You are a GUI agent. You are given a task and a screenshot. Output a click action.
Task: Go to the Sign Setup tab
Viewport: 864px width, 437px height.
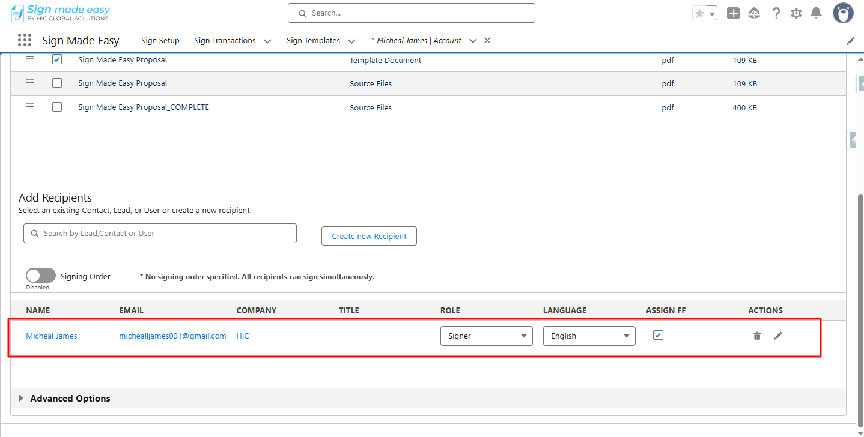(x=160, y=41)
